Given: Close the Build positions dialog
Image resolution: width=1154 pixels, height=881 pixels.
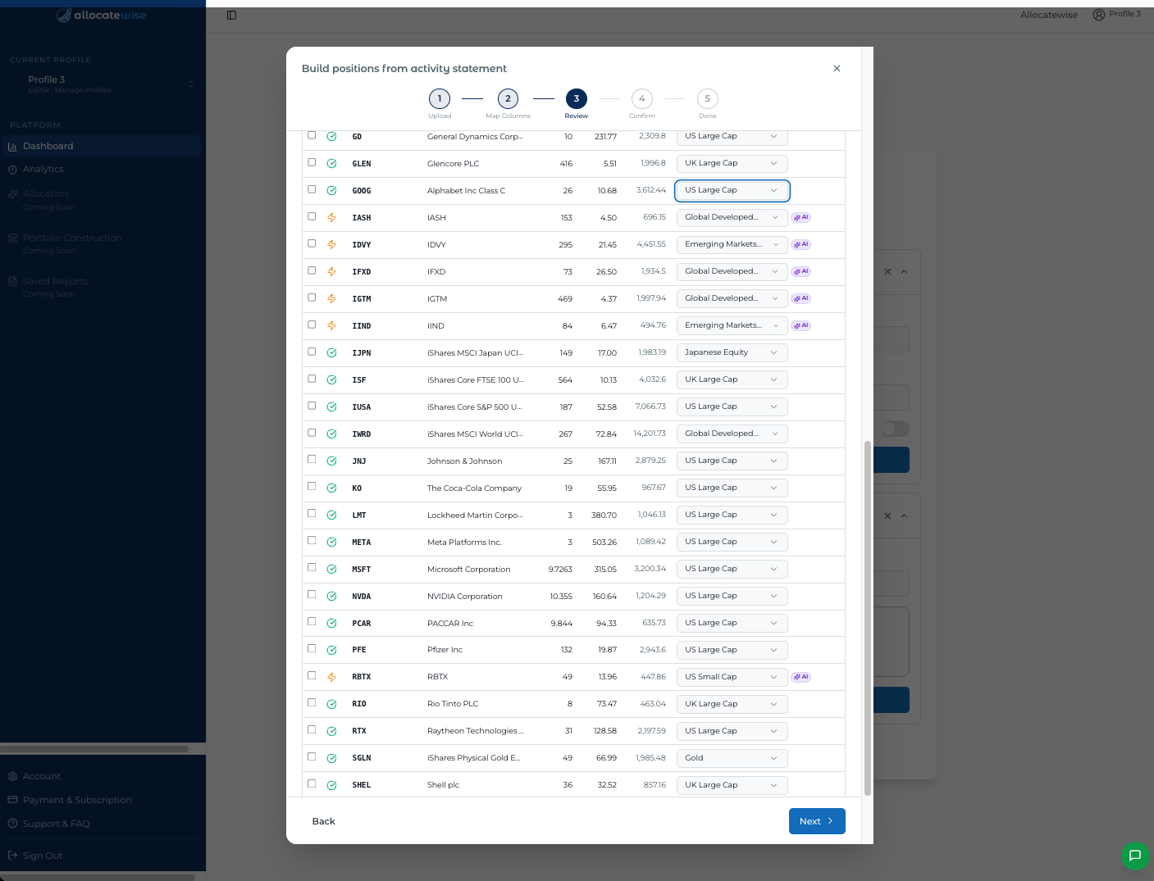Looking at the screenshot, I should click(x=837, y=69).
